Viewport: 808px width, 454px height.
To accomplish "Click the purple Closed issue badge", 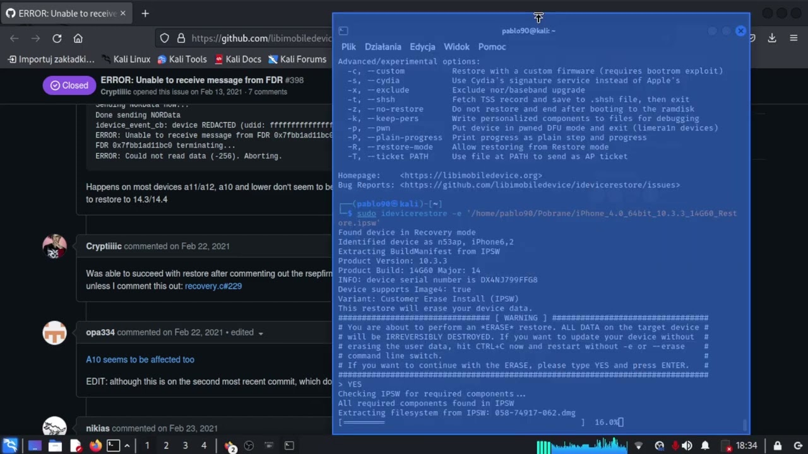I will (69, 85).
